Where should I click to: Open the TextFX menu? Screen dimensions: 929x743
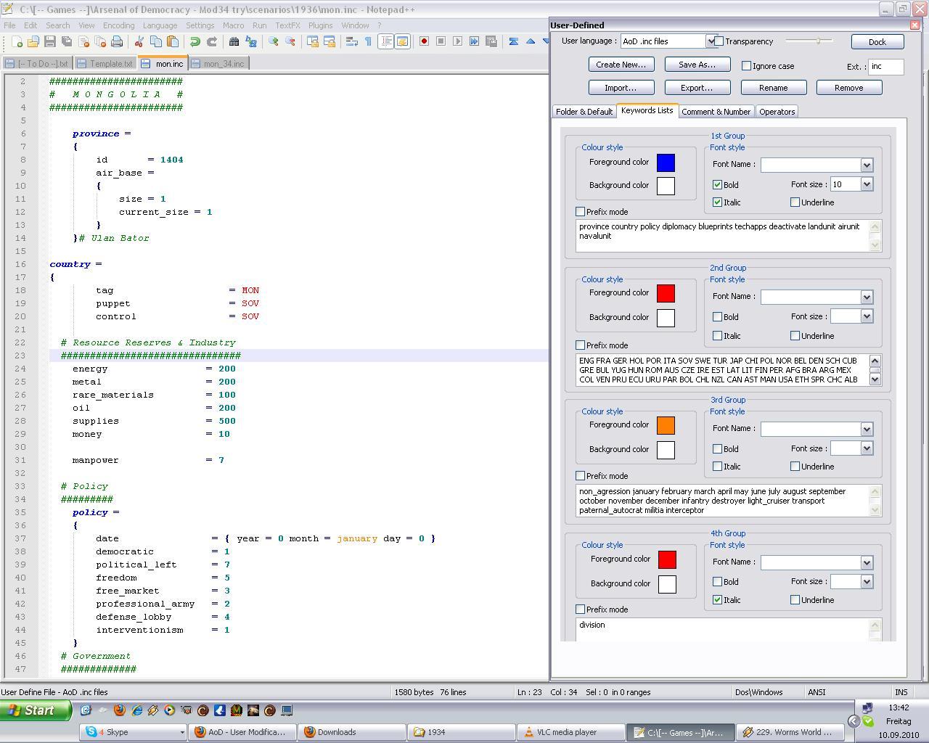tap(287, 25)
